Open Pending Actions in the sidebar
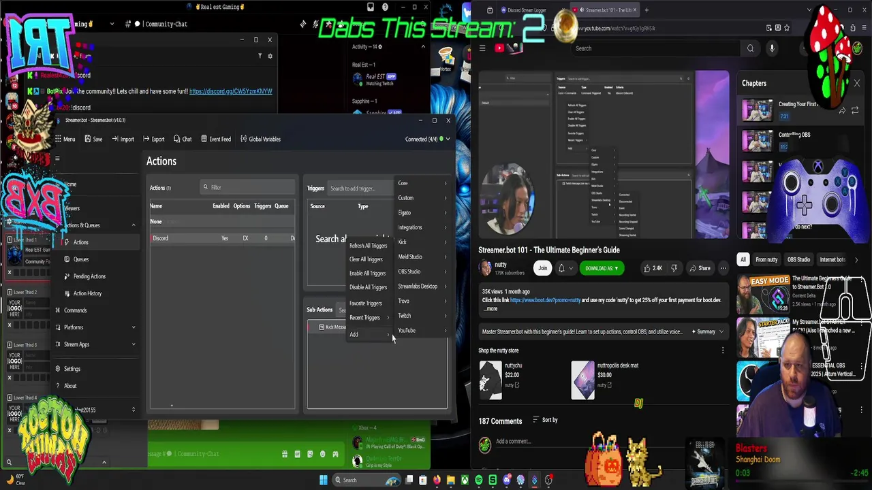The image size is (872, 490). point(89,276)
